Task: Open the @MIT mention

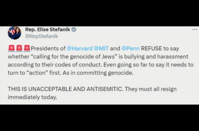Action: click(x=101, y=49)
